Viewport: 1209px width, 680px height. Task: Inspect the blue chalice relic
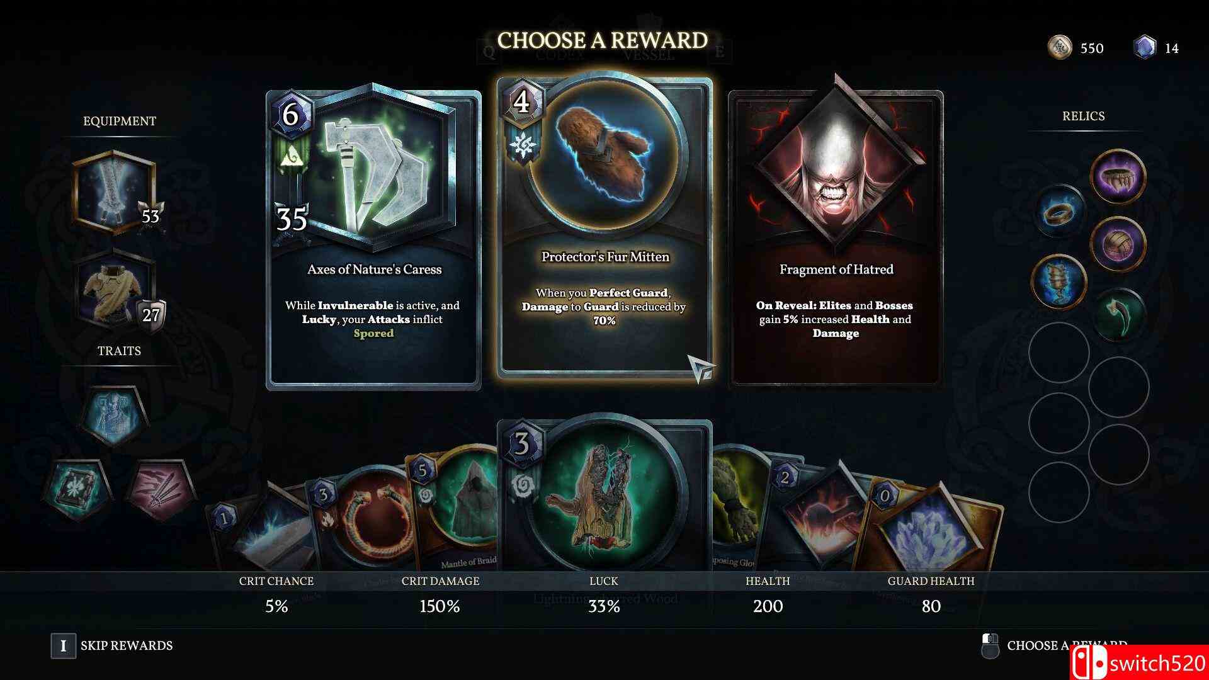[1058, 281]
